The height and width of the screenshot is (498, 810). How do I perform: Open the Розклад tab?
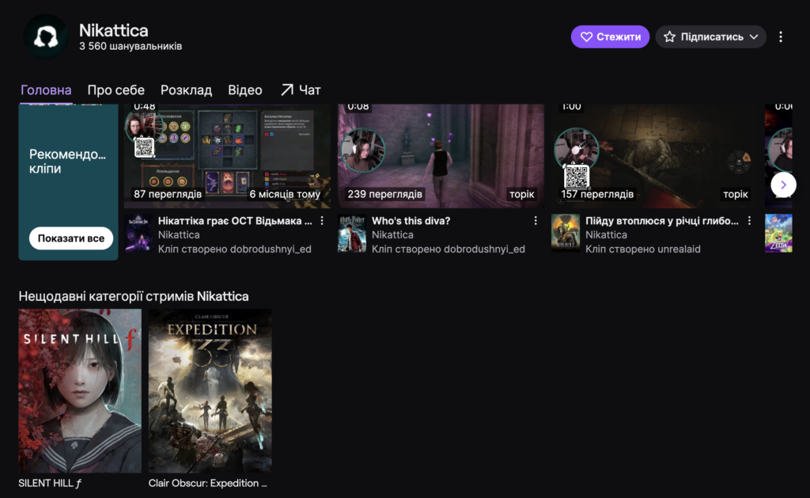tap(186, 90)
